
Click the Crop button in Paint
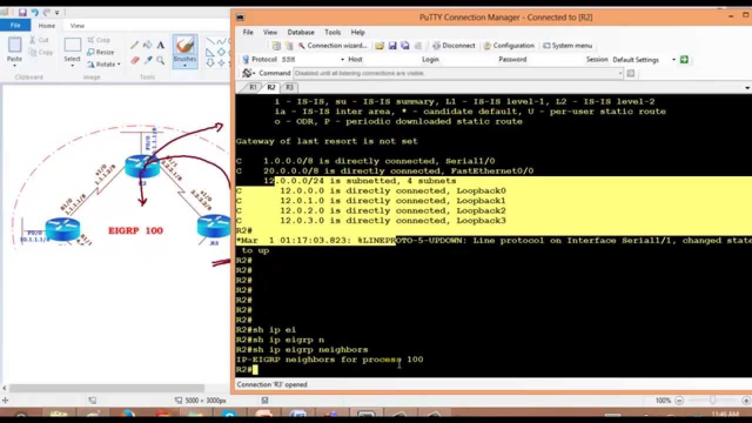(99, 40)
